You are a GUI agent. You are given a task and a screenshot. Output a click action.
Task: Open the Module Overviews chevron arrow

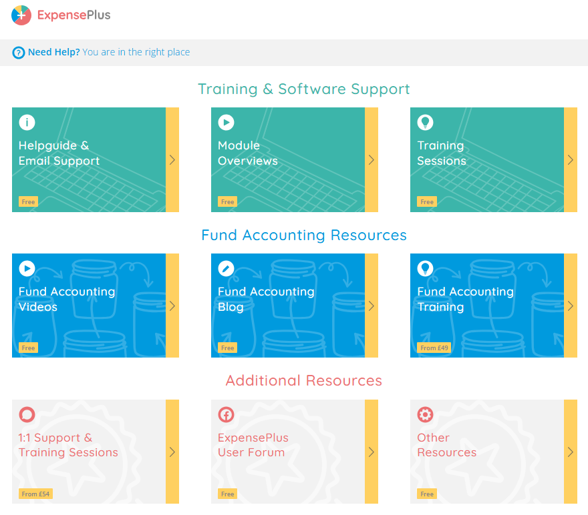[x=372, y=160]
